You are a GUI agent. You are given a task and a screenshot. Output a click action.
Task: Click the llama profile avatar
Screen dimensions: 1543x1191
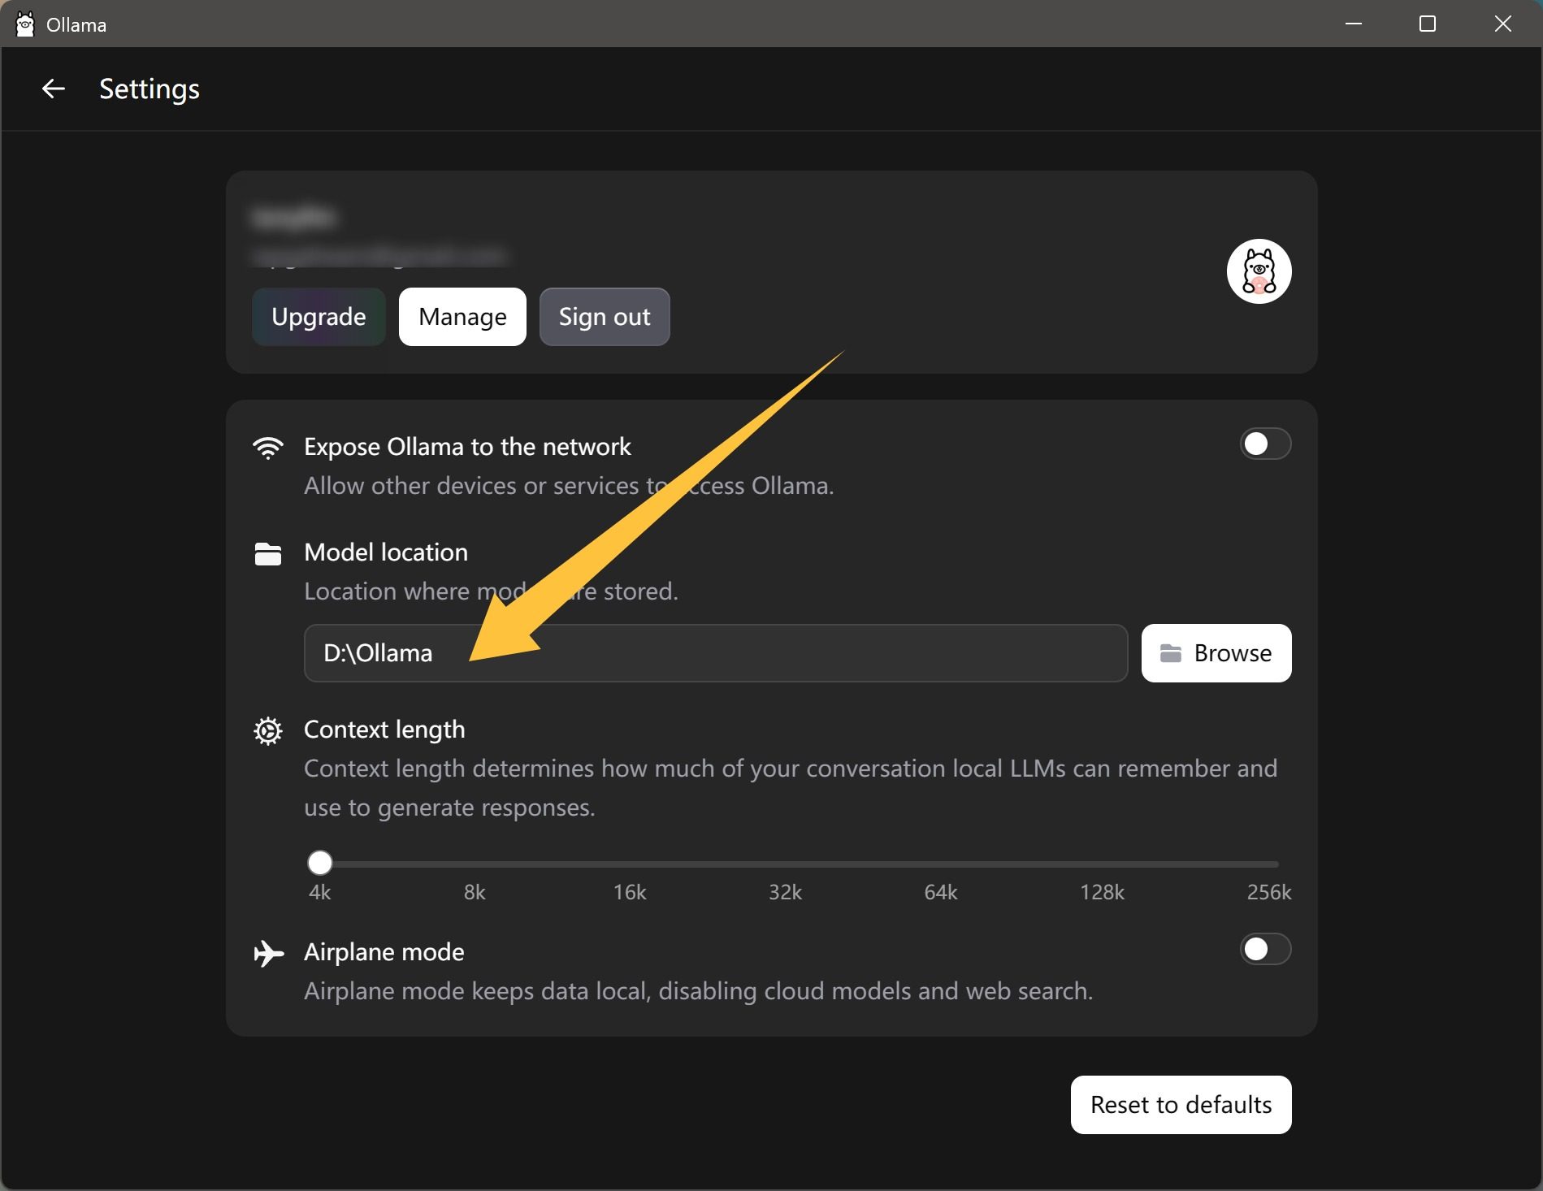1258,271
